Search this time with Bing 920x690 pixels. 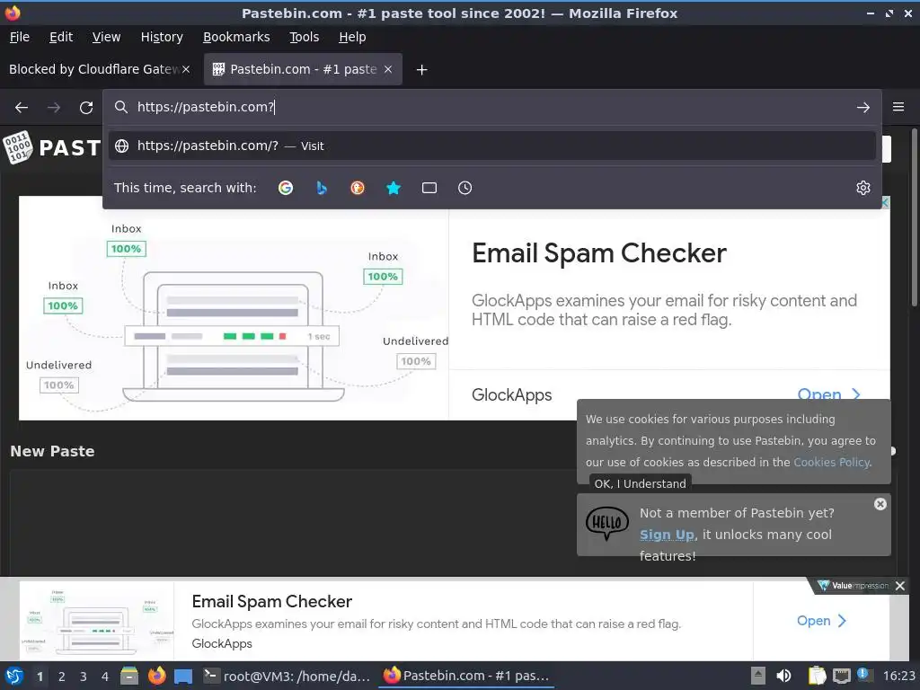(x=322, y=188)
